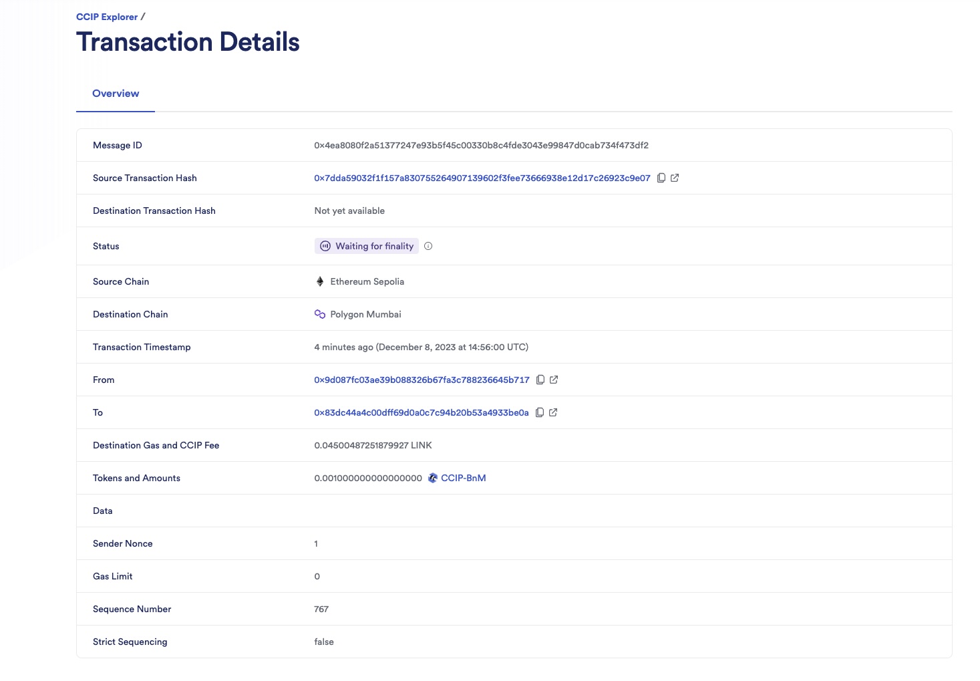
Task: Open the To address link
Action: click(422, 412)
